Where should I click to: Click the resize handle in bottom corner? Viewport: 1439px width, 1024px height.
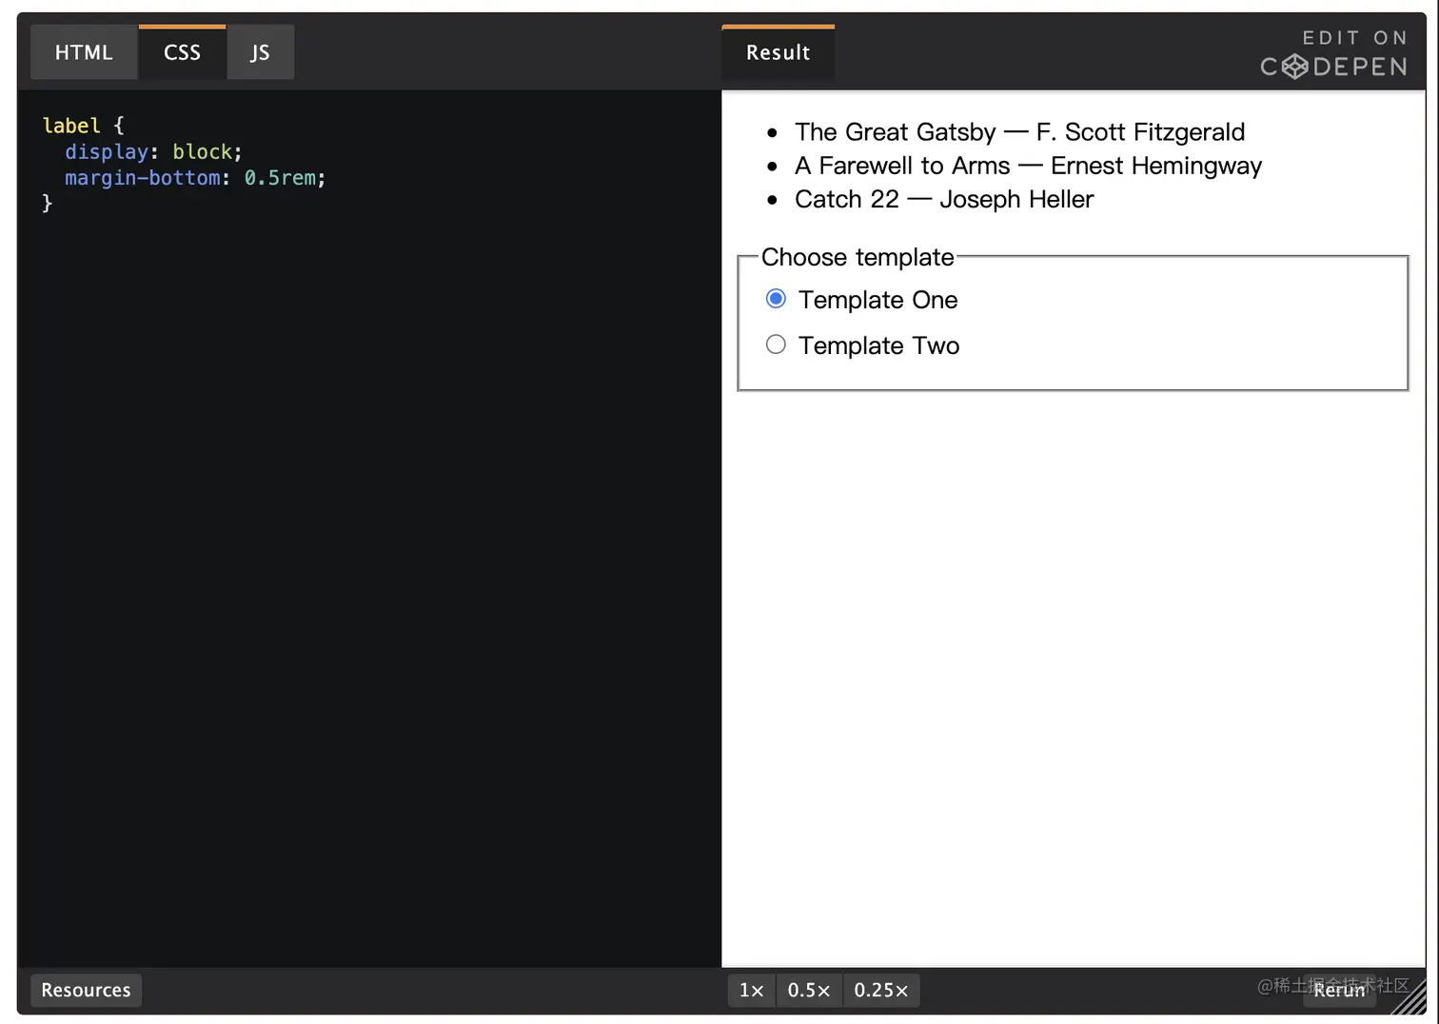click(x=1409, y=998)
